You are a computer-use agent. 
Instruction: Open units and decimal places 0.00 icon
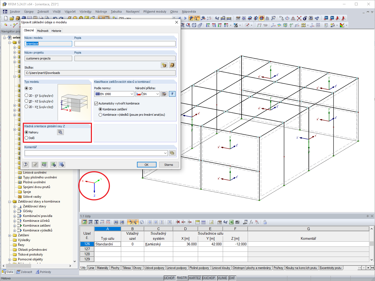click(44, 164)
